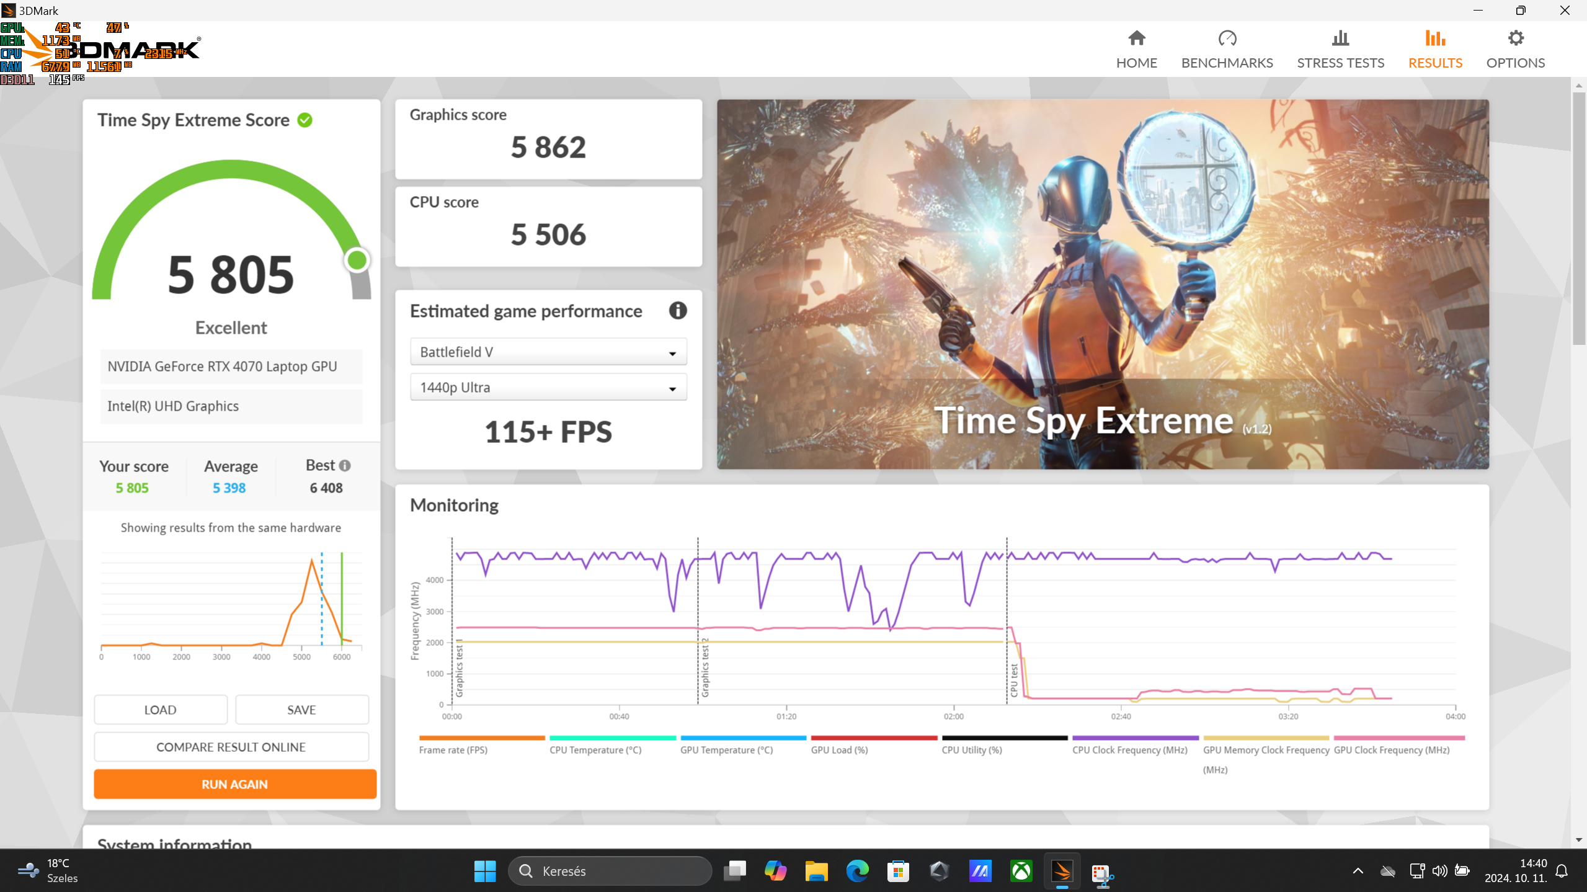Viewport: 1587px width, 892px height.
Task: Click the info icon beside Best
Action: pyautogui.click(x=345, y=465)
